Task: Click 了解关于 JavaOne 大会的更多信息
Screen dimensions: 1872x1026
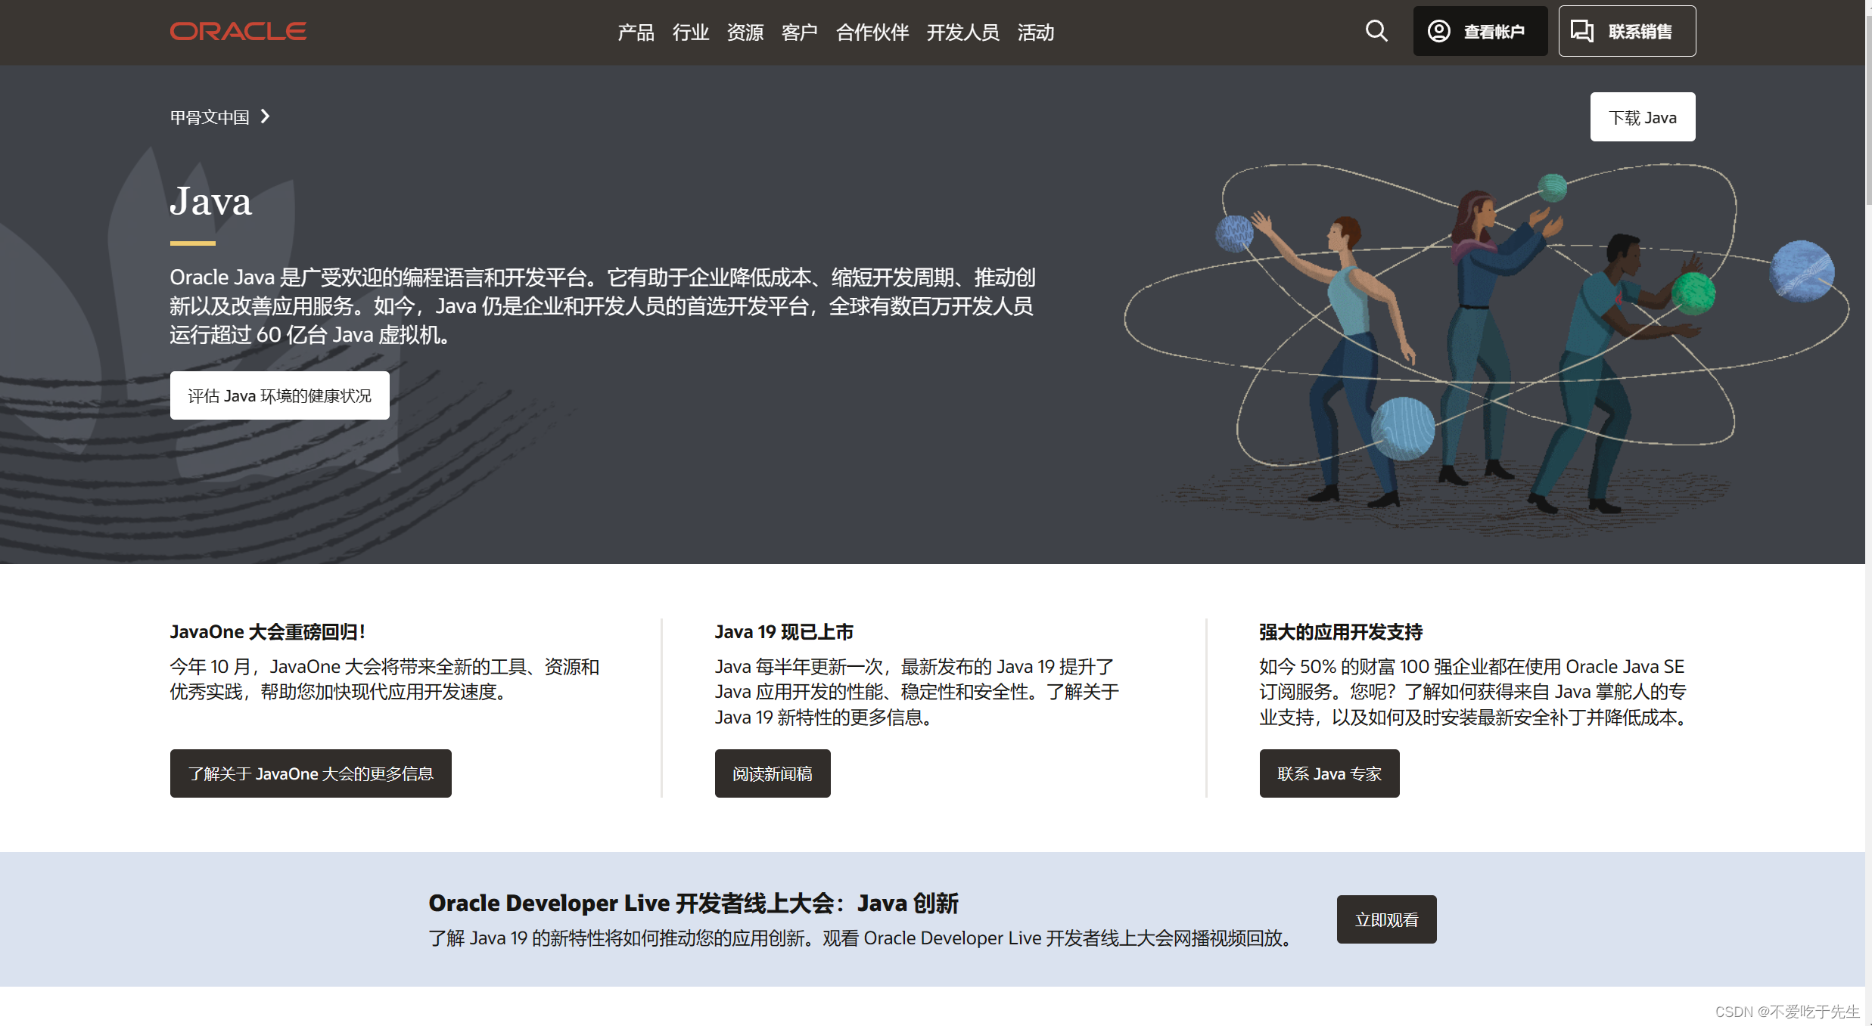Action: click(310, 773)
